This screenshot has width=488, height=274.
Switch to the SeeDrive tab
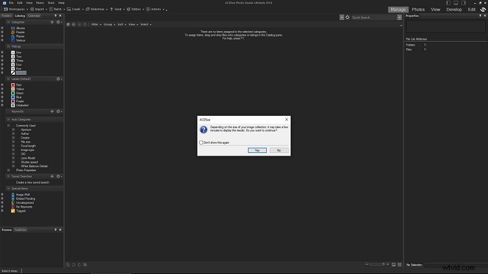coord(21,230)
